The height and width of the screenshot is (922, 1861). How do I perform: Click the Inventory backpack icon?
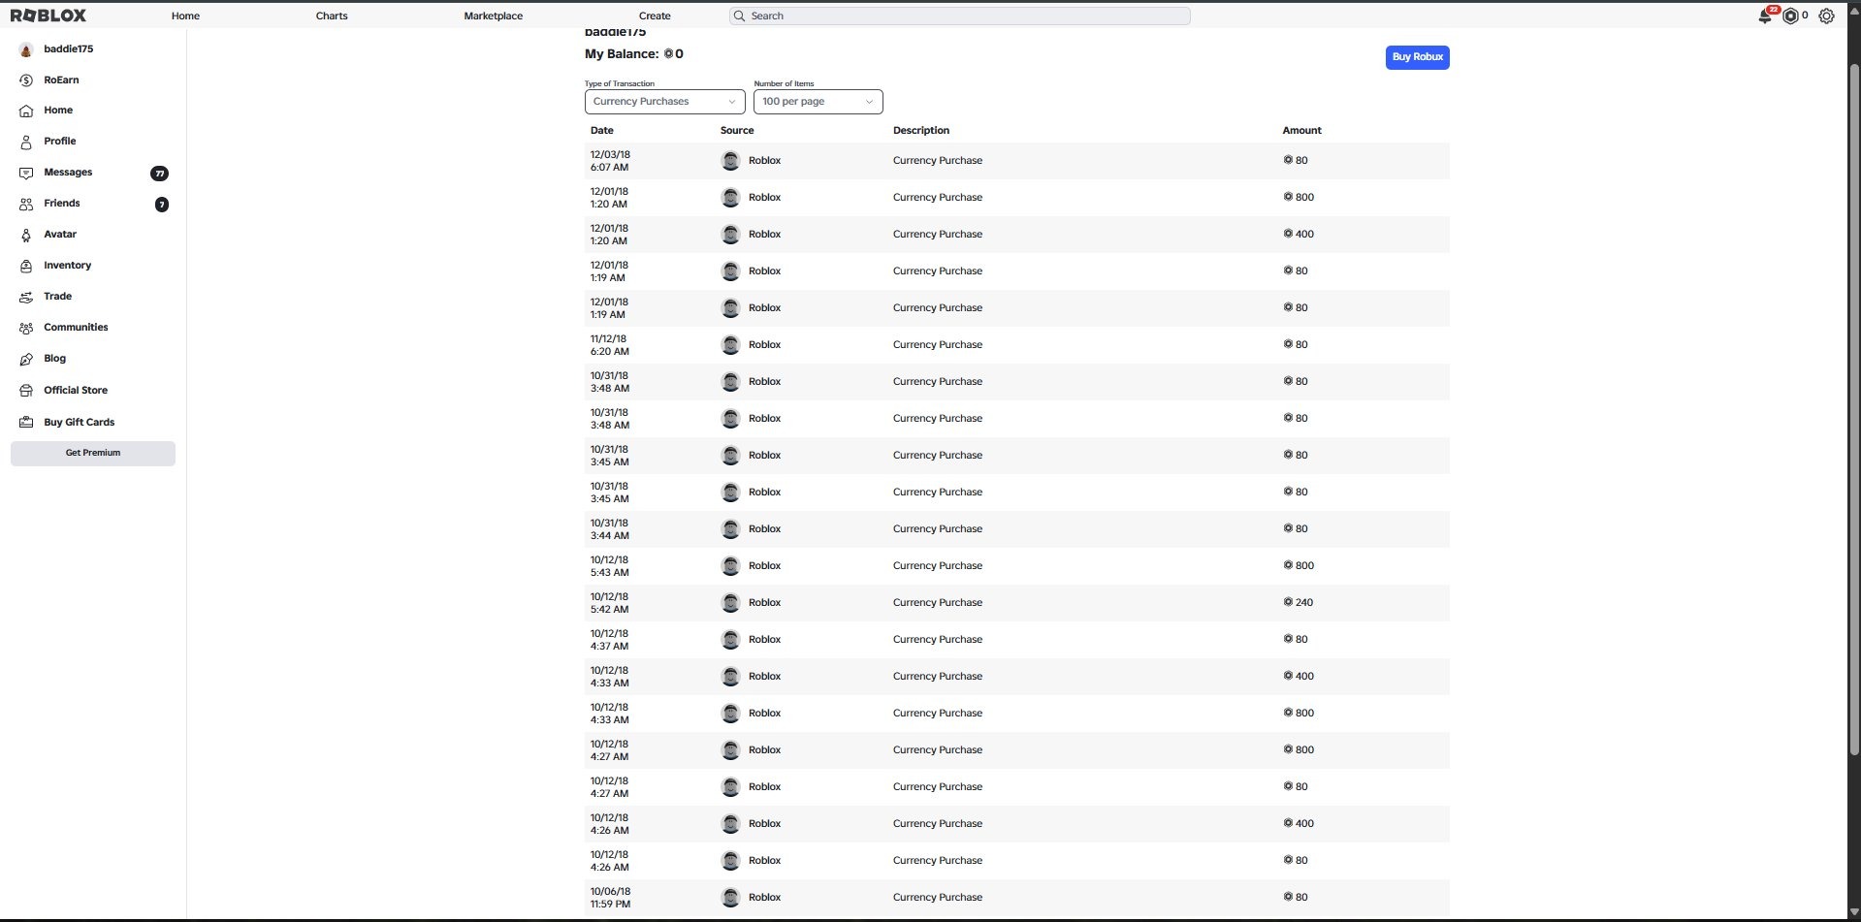tap(26, 266)
